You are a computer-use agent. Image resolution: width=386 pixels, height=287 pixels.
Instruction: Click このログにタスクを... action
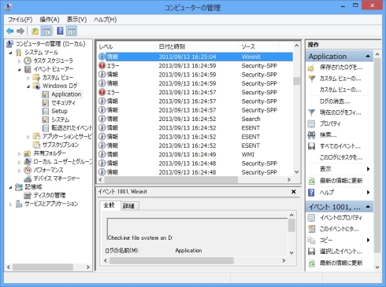(341, 157)
